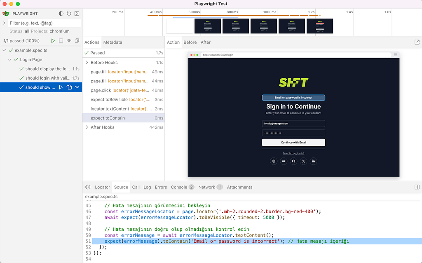422x263 pixels.
Task: Select the page.click action row
Action: (124, 90)
